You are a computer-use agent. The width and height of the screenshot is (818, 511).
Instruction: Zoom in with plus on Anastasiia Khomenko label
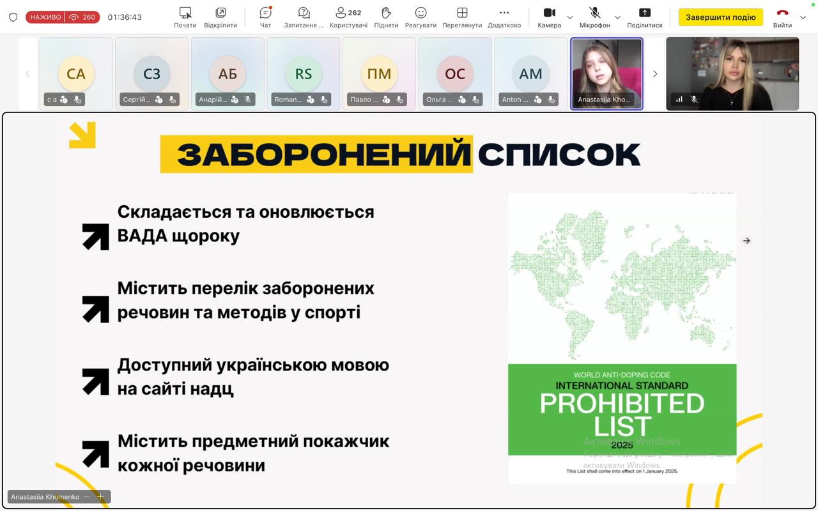(100, 497)
